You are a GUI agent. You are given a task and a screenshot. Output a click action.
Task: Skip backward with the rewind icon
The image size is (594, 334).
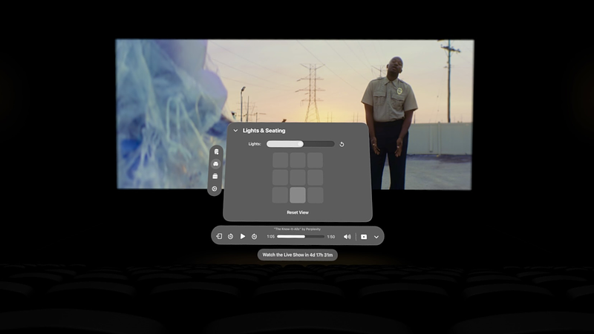[x=230, y=236]
